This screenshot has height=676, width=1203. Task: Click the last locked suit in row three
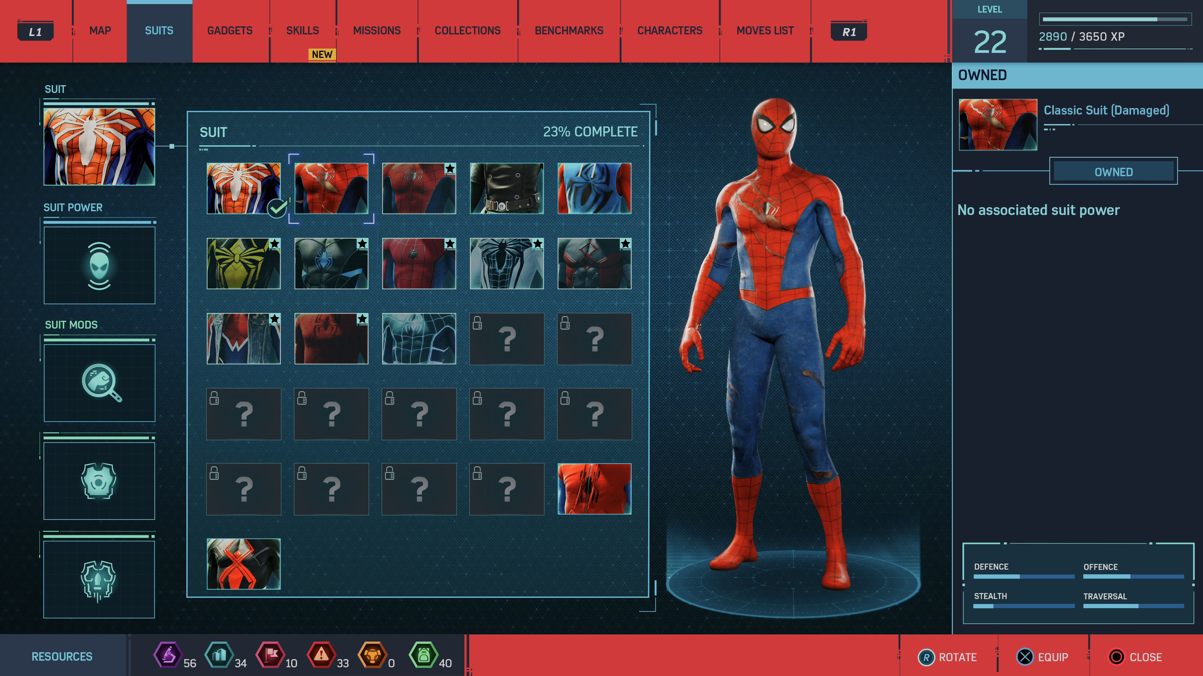tap(595, 339)
